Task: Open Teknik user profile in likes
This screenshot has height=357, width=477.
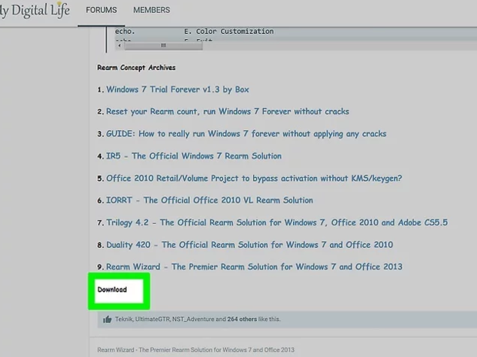Action: (124, 319)
